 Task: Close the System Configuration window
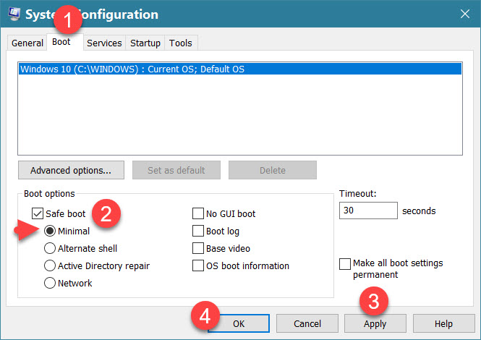coord(464,14)
